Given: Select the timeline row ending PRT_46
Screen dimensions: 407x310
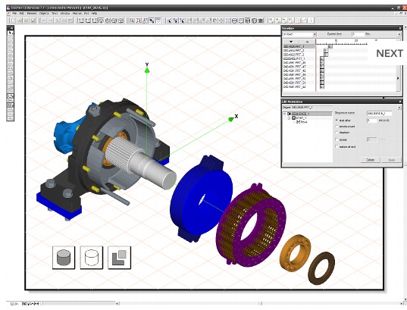Looking at the screenshot, I should click(299, 63).
